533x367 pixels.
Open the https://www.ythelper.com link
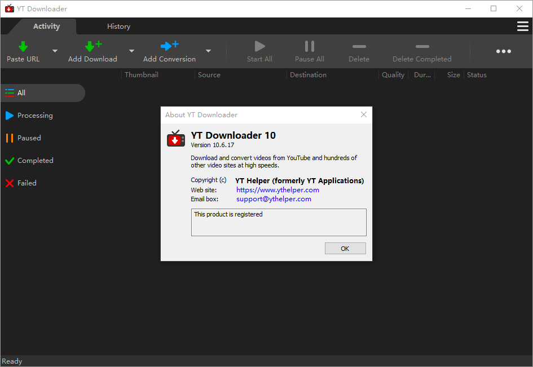click(277, 190)
